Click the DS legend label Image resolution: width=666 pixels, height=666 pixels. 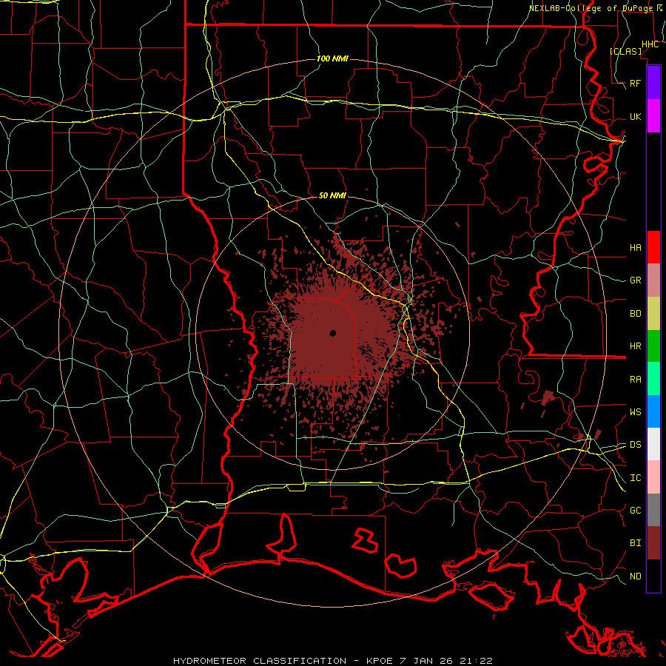click(x=636, y=445)
